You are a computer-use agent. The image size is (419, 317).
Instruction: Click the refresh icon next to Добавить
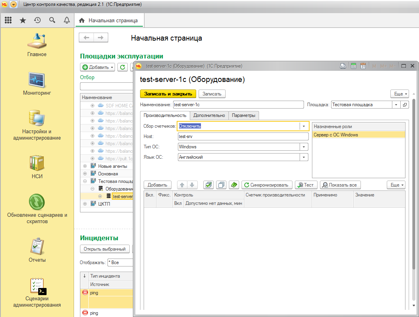pyautogui.click(x=123, y=67)
